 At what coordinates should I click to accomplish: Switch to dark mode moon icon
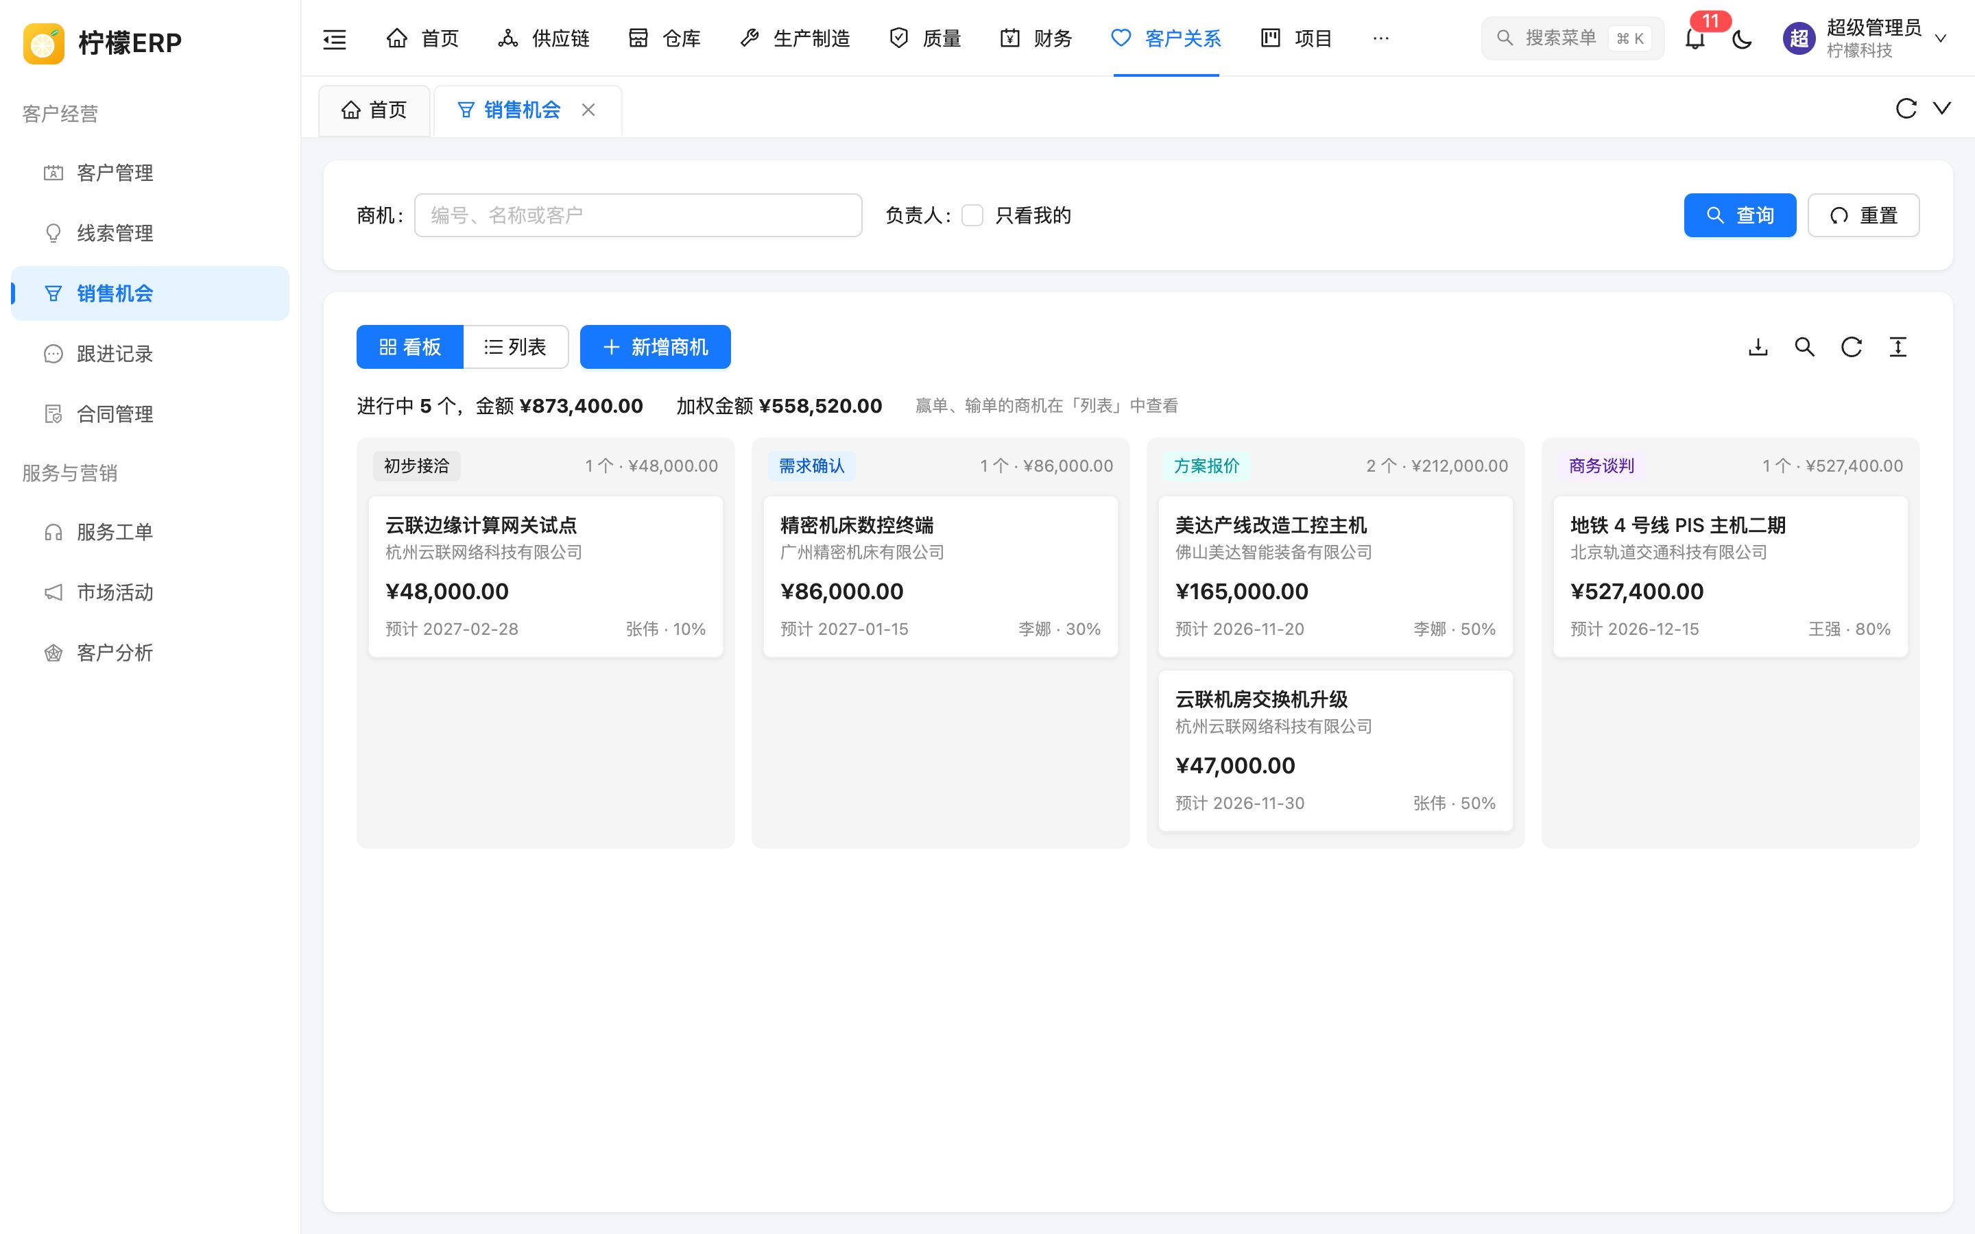[x=1743, y=38]
